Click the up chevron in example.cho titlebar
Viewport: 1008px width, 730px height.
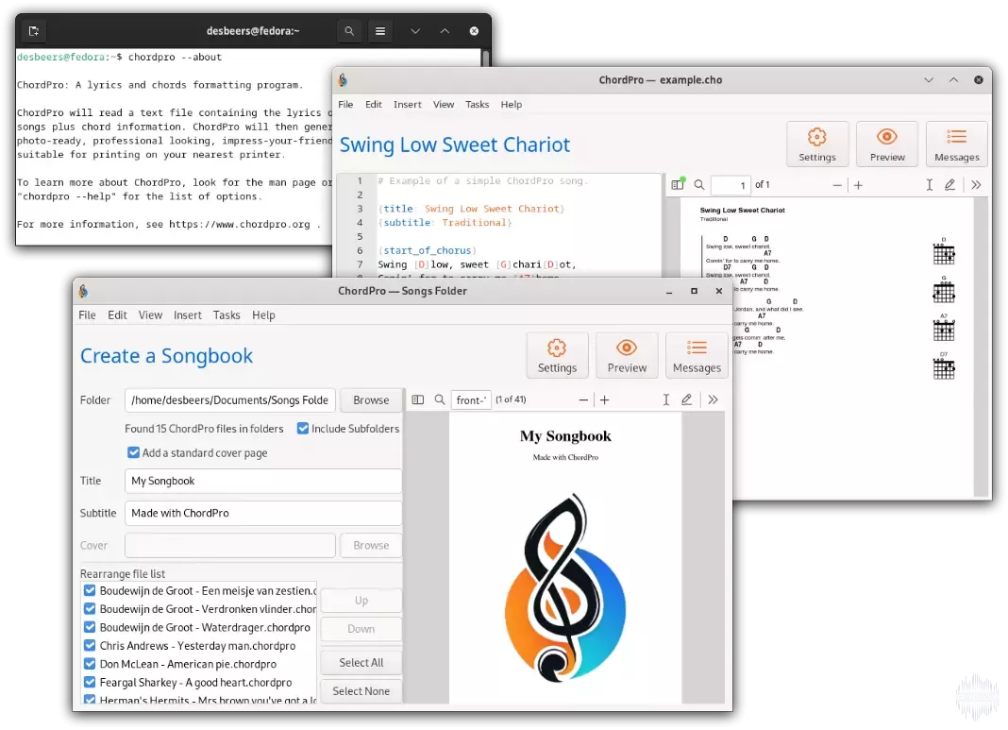click(954, 79)
